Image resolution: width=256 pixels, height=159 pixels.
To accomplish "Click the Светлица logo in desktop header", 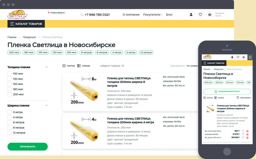I will coord(17,15).
